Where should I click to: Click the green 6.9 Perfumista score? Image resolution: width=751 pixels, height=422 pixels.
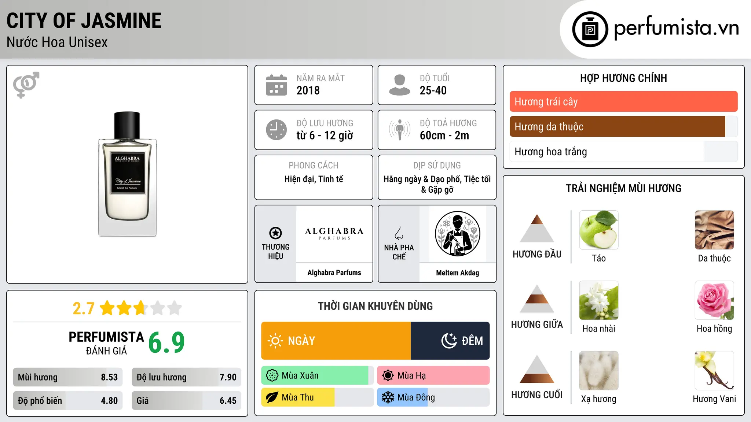click(x=166, y=343)
